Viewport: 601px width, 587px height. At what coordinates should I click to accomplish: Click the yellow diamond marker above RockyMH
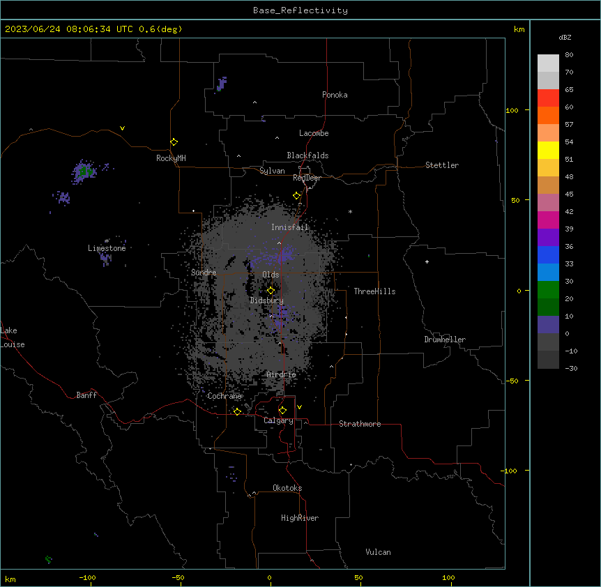pyautogui.click(x=174, y=142)
